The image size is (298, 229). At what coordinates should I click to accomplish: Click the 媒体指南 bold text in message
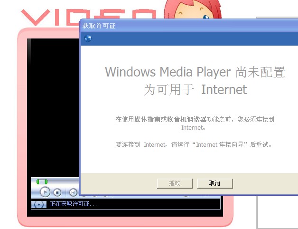(x=147, y=119)
